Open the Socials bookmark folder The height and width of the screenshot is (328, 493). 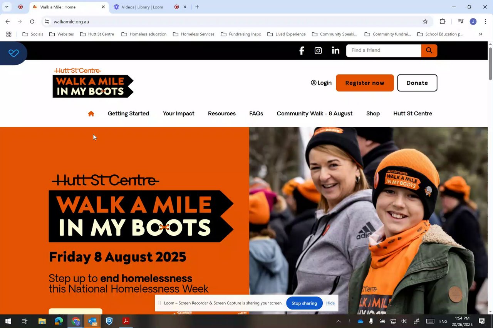(33, 34)
